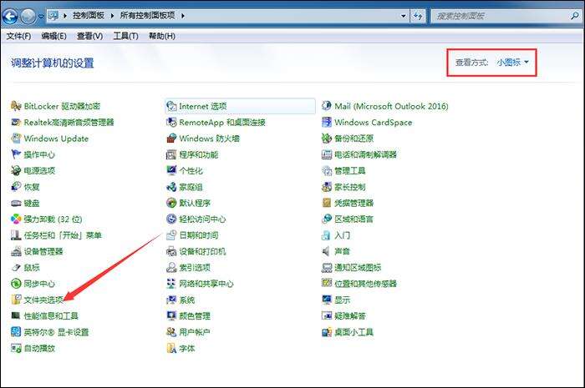Click the Mail (Microsoft Outlook 2016) icon
Viewport: 585px width, 388px height.
[x=327, y=106]
